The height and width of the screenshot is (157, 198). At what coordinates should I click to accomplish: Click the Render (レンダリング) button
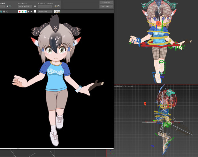tap(106, 2)
